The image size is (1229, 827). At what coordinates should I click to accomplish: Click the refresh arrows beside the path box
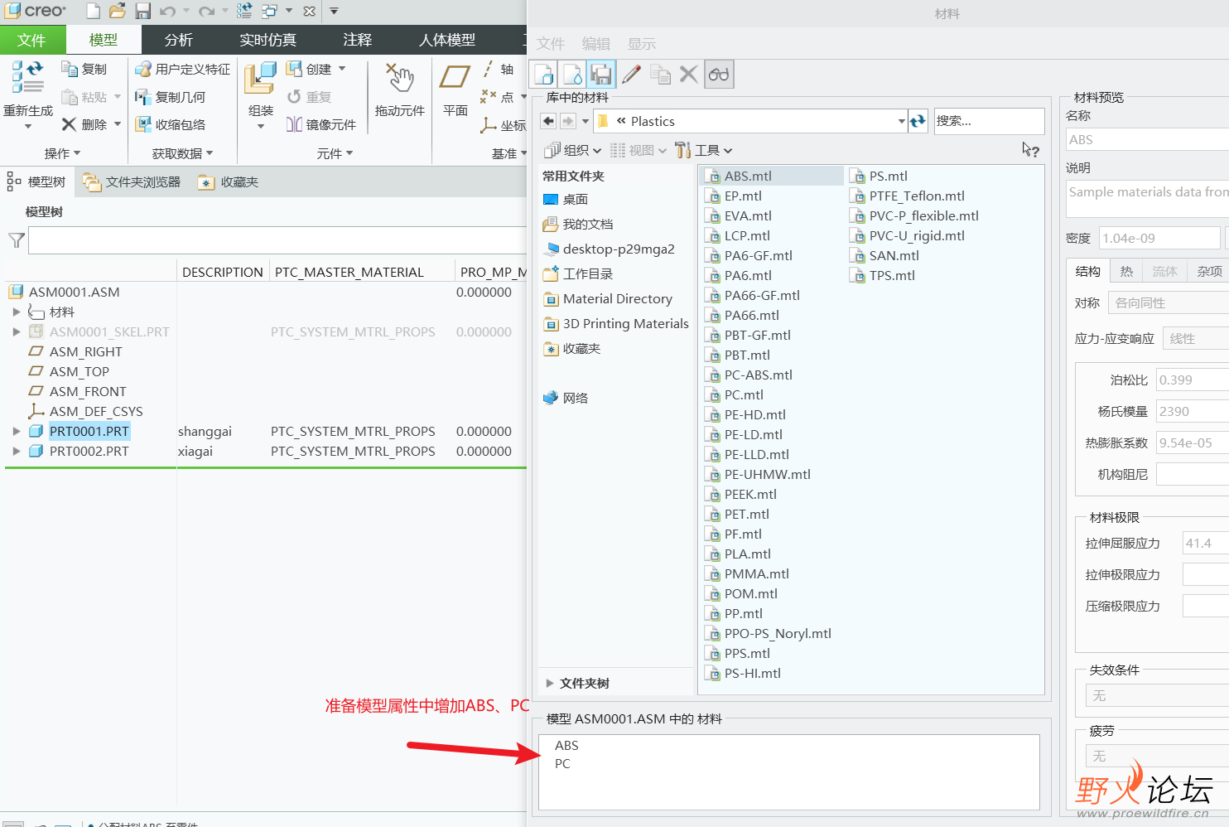[x=918, y=122]
